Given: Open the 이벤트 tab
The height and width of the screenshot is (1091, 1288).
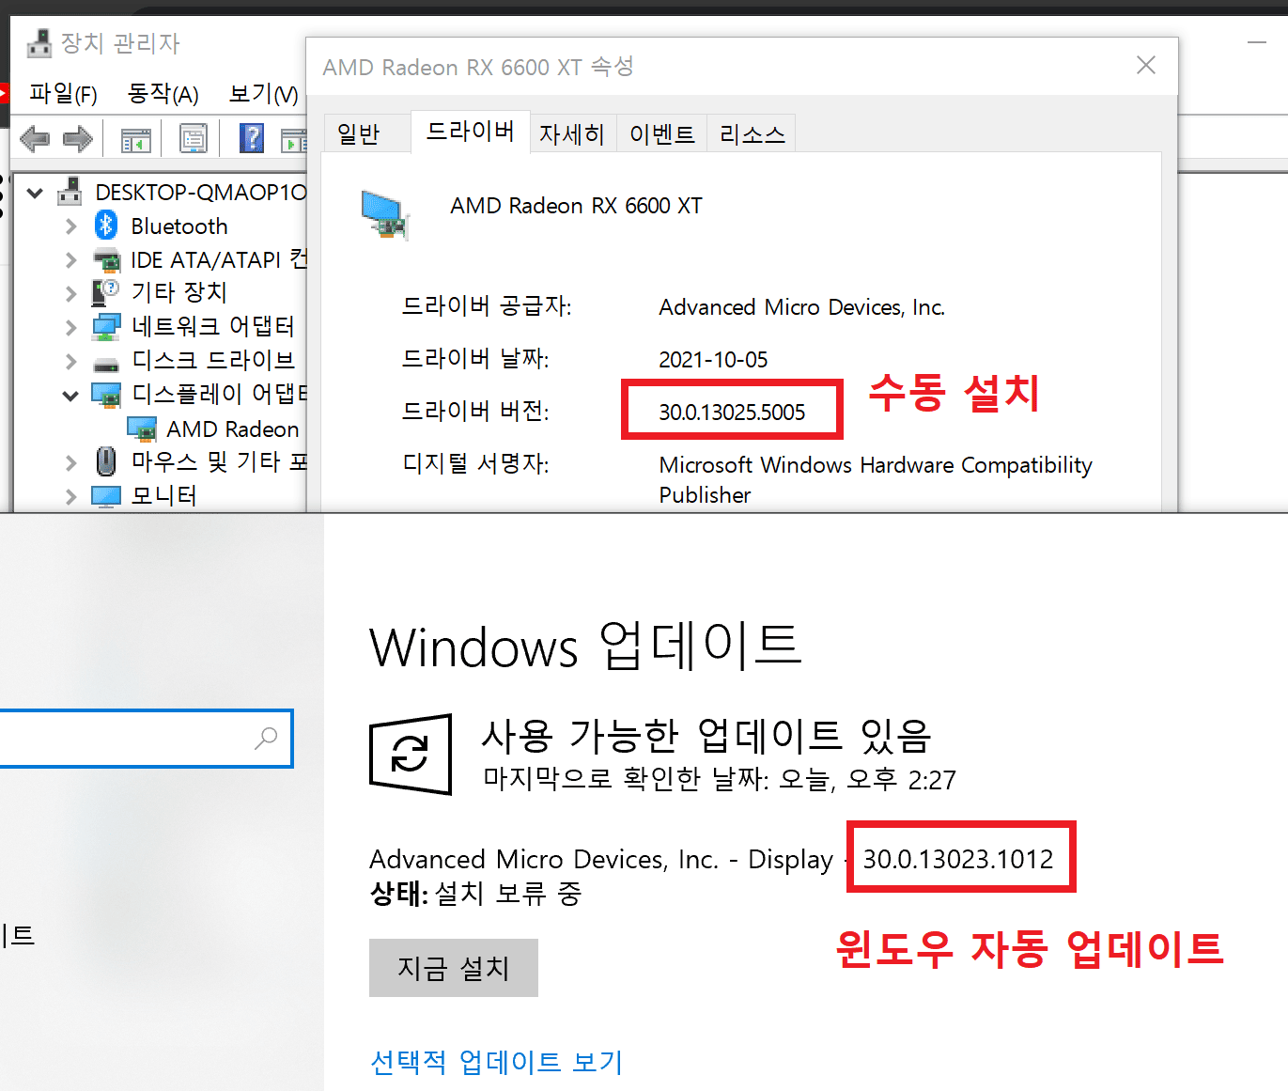Looking at the screenshot, I should 662,134.
